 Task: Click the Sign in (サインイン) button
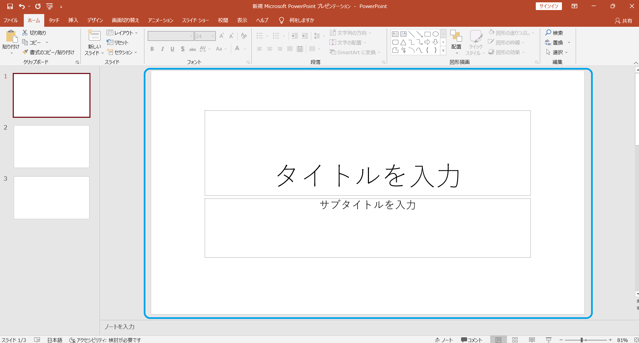point(549,6)
